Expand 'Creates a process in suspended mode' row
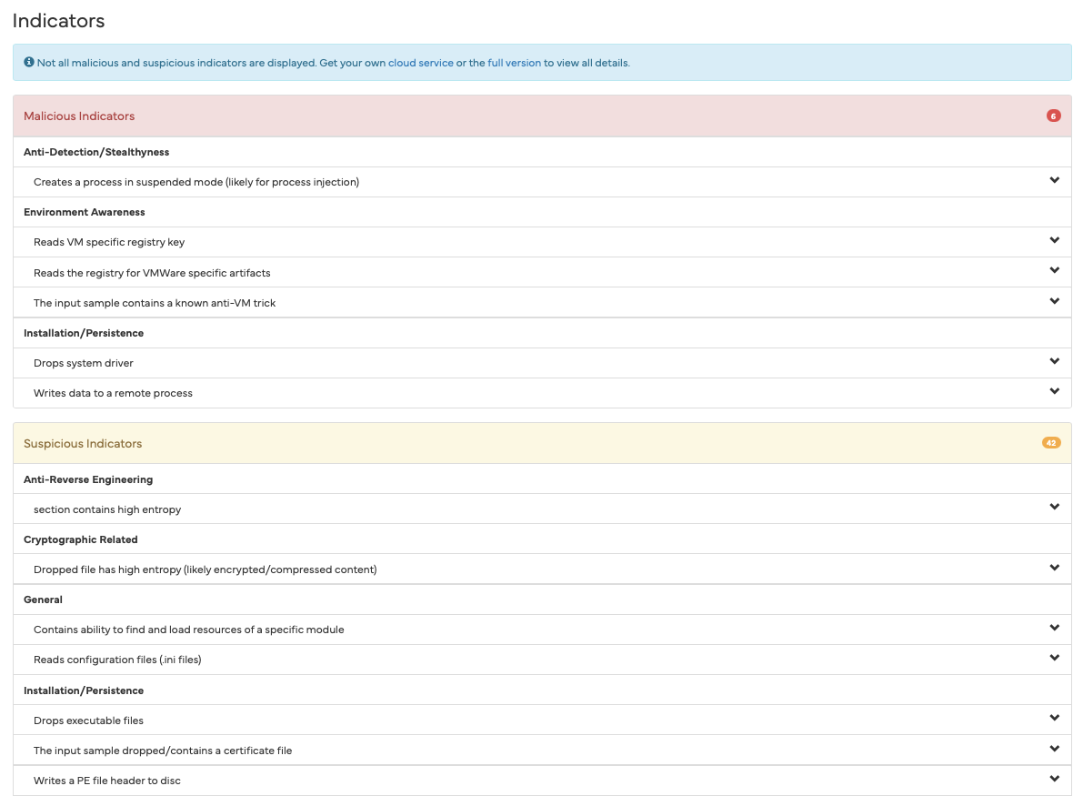 click(x=1054, y=180)
